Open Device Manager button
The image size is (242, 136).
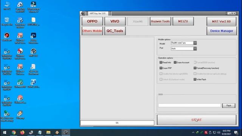[222, 31]
